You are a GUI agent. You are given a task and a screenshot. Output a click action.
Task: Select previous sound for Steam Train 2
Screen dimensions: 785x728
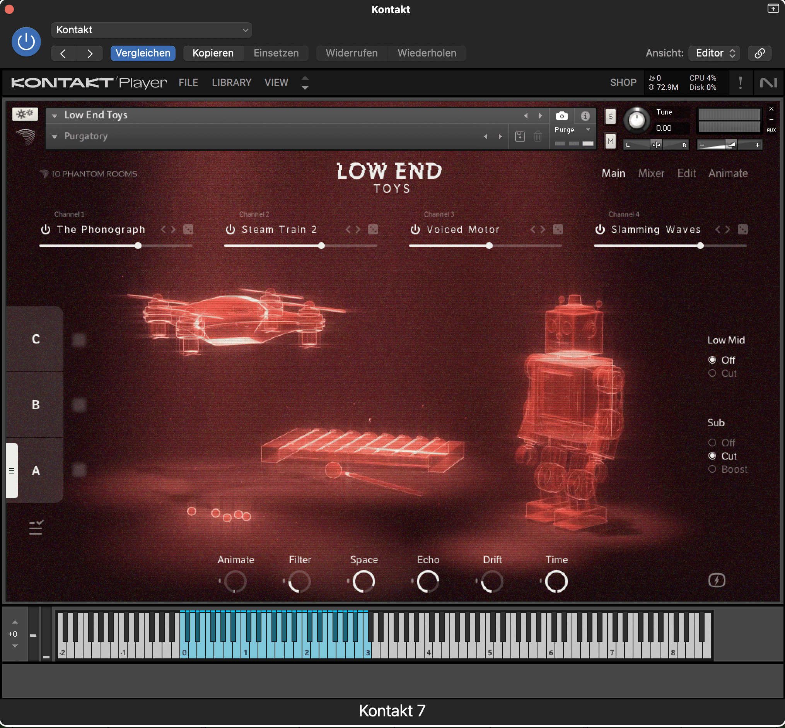pos(348,229)
